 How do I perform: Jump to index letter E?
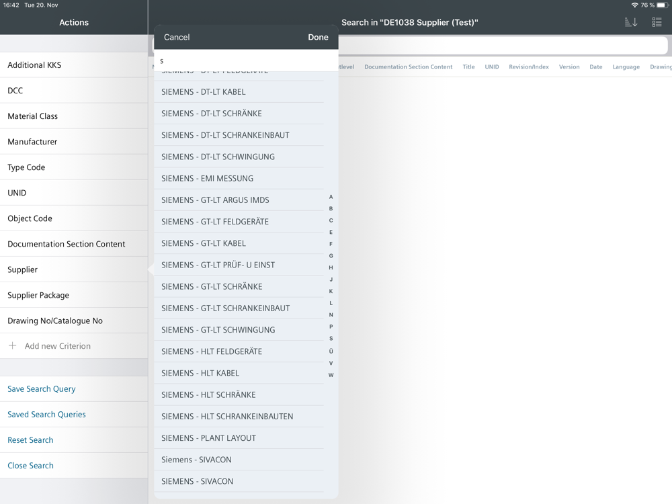(x=331, y=233)
